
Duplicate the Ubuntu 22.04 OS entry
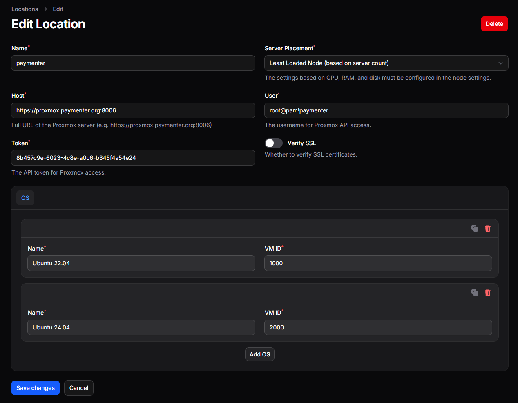[474, 228]
